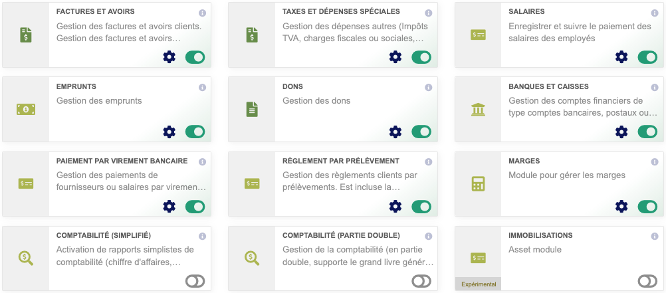Show info tooltip for Immobilisations module
Image resolution: width=666 pixels, height=293 pixels.
[655, 237]
